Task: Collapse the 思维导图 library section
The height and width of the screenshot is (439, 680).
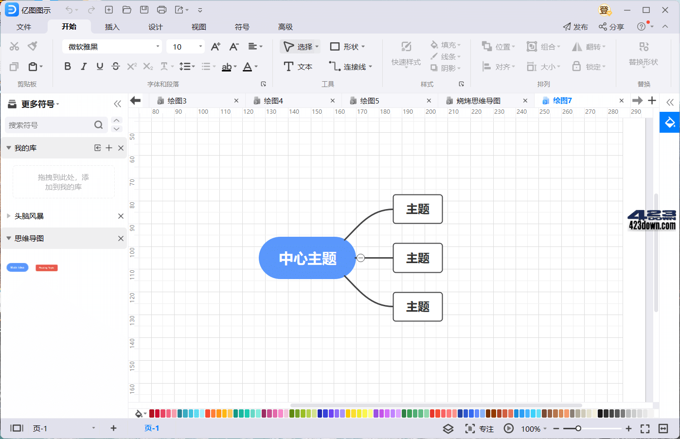Action: coord(9,238)
